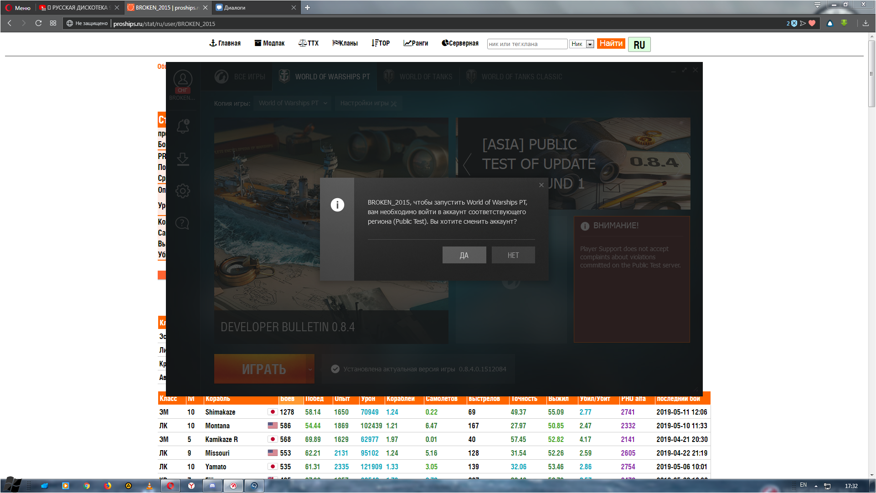
Task: Open the Wargaming account profile icon
Action: pyautogui.click(x=182, y=79)
